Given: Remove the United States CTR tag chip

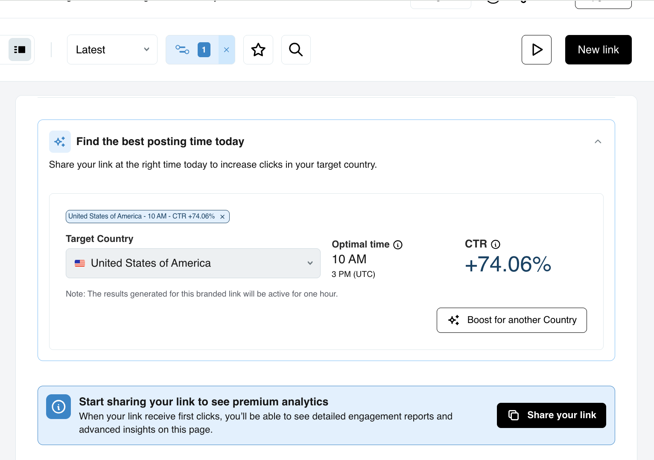Looking at the screenshot, I should [x=222, y=216].
